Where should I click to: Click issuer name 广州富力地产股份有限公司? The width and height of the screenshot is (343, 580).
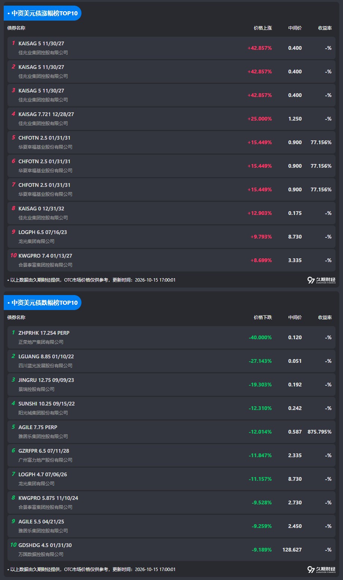coord(46,460)
